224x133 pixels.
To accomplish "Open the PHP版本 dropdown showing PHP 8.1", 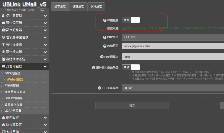I will 173,37.
